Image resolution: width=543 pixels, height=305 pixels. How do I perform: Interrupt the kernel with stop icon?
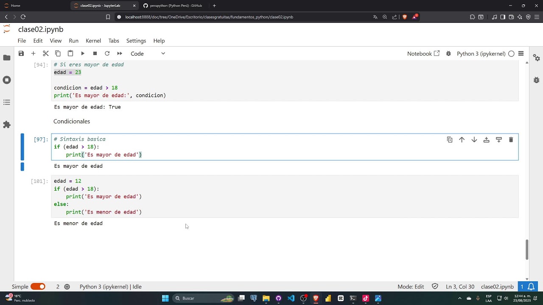[95, 53]
